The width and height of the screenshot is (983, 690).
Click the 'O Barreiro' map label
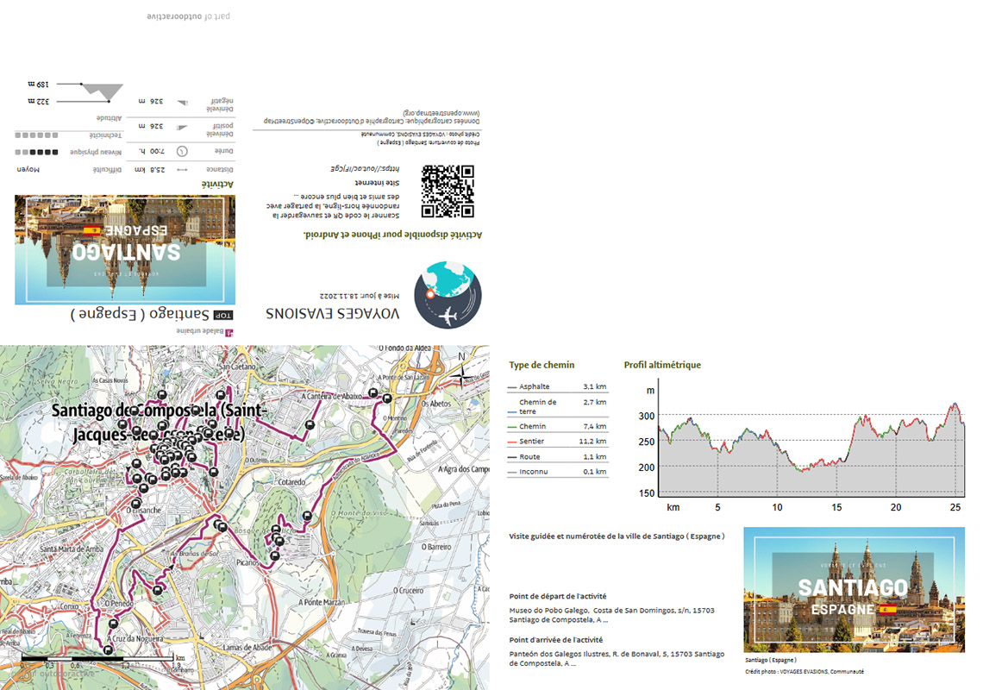(x=436, y=547)
